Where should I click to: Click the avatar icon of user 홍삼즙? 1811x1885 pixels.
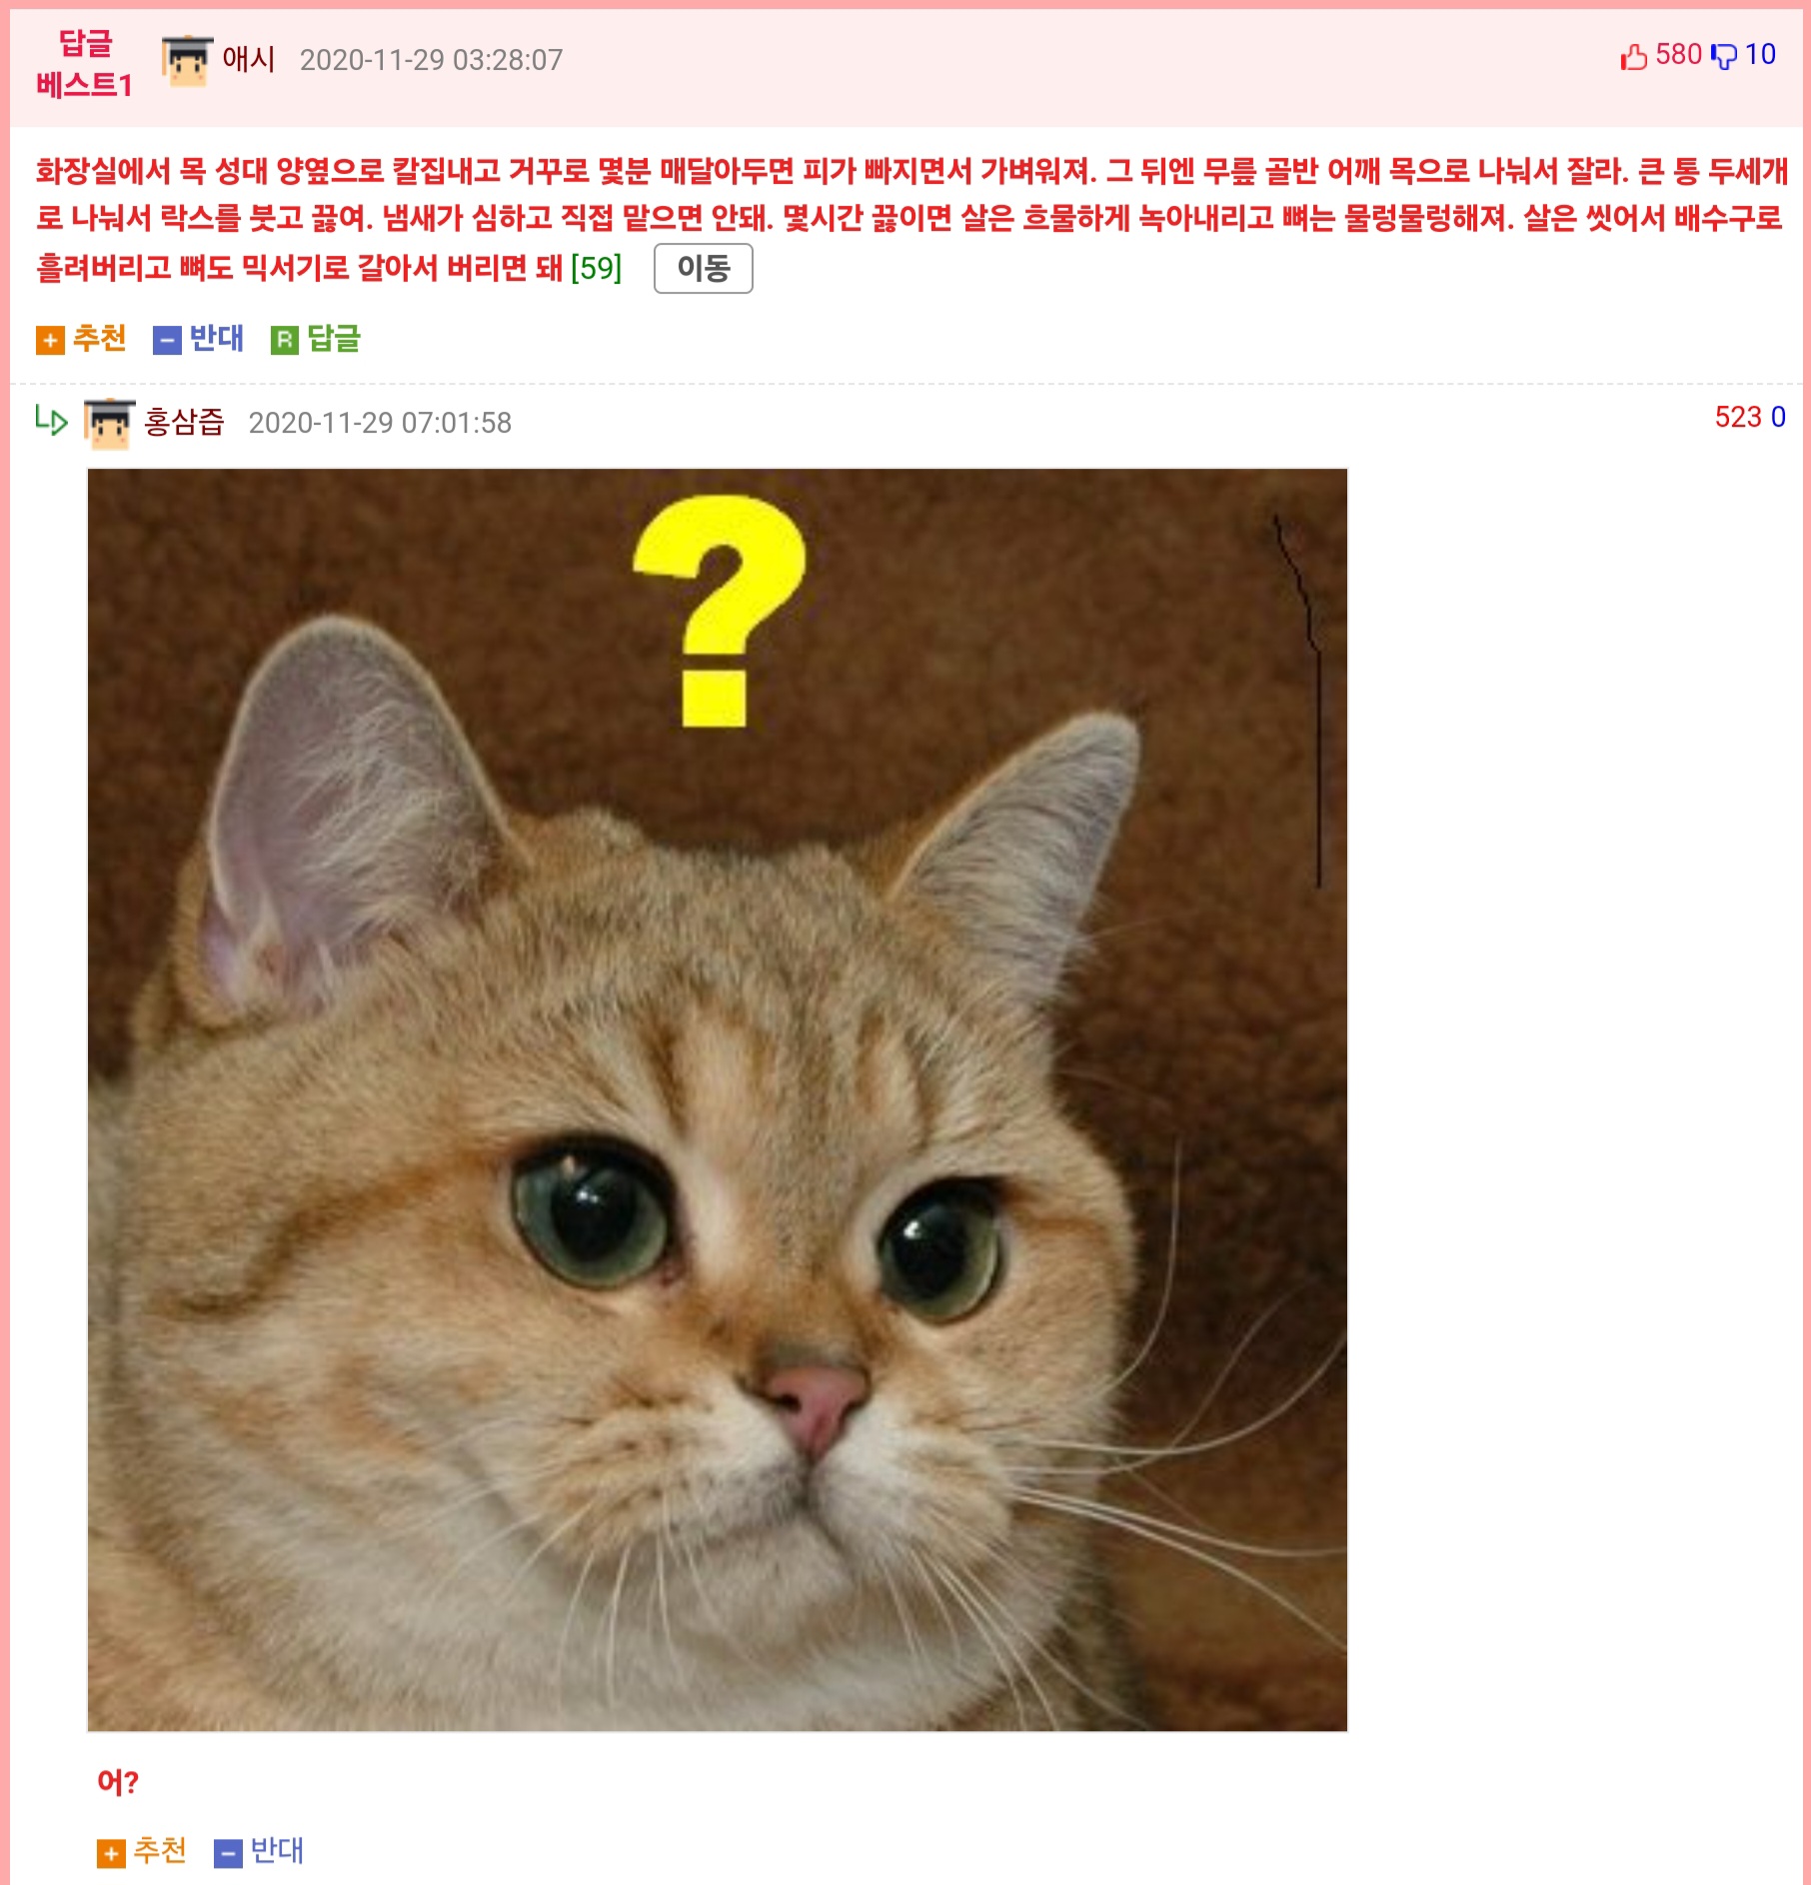110,424
